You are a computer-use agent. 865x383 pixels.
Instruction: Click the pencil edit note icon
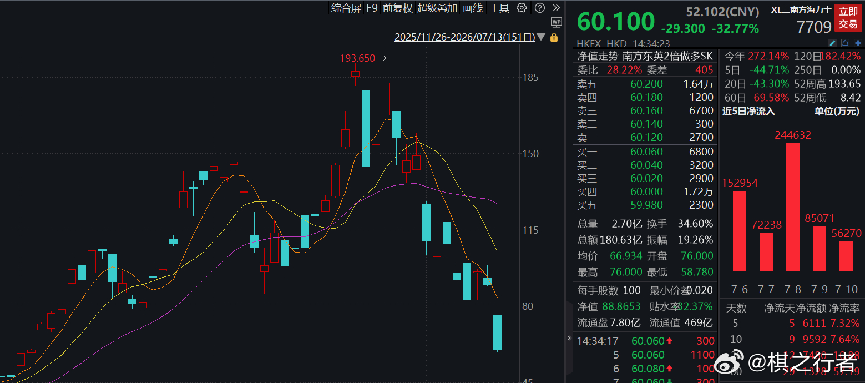click(x=832, y=43)
